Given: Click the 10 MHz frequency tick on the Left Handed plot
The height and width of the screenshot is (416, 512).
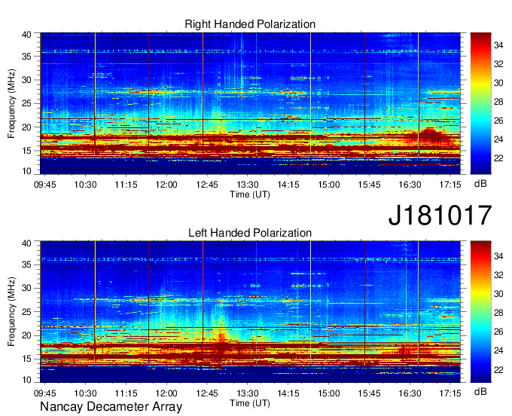Looking at the screenshot, I should tap(26, 380).
